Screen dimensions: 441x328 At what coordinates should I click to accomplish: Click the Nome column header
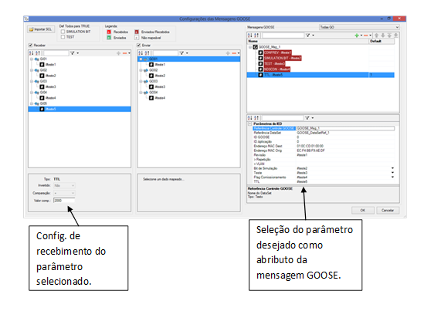(308, 42)
